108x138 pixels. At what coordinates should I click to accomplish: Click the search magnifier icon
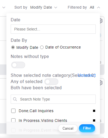(x=15, y=99)
